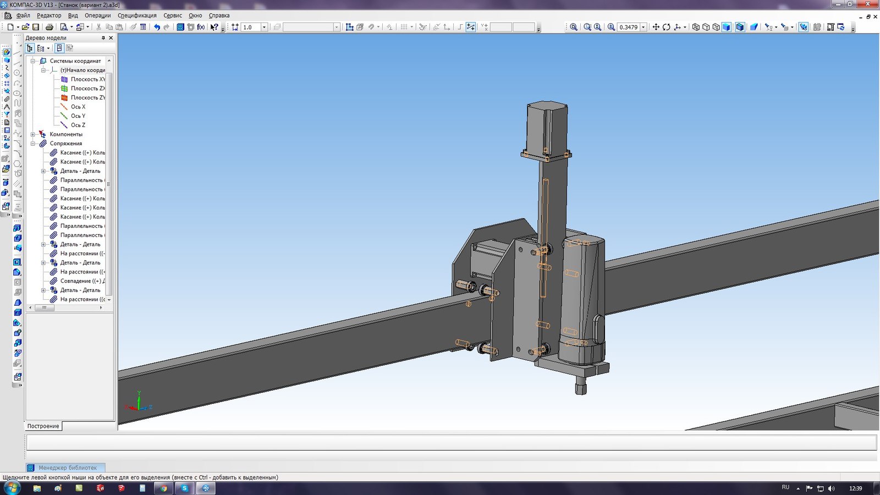
Task: Select Плоскость XY in the tree
Action: click(87, 79)
